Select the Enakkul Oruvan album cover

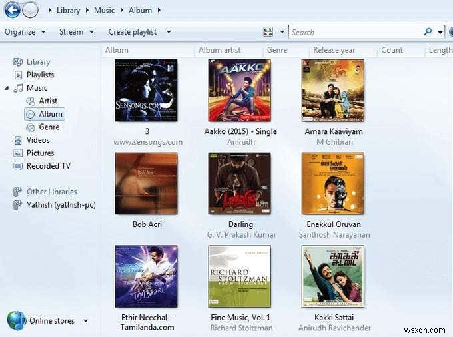click(333, 184)
